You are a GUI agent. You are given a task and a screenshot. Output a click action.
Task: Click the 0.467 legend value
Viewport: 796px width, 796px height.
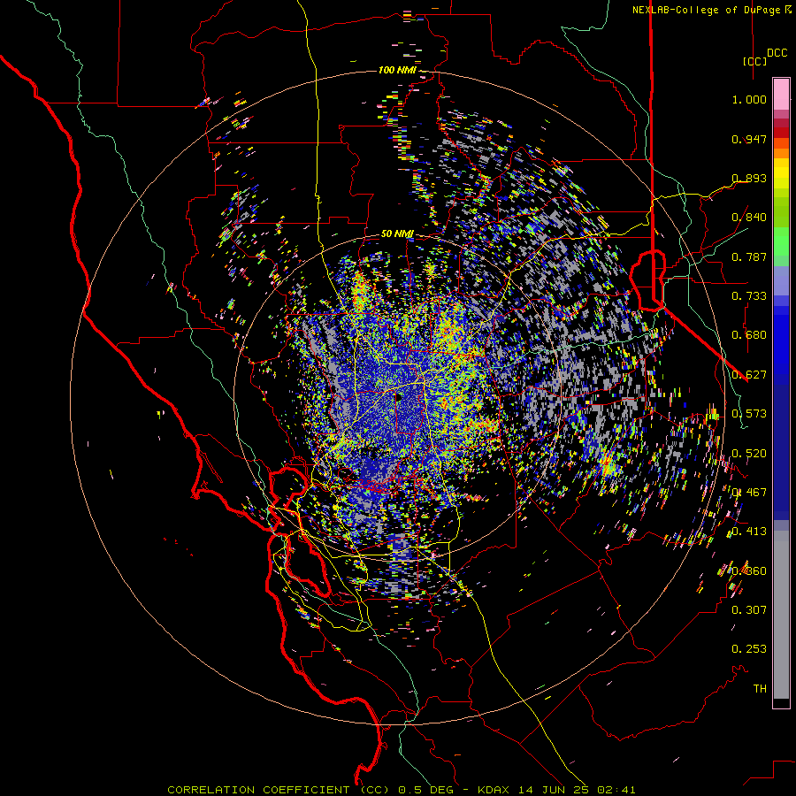tap(749, 493)
